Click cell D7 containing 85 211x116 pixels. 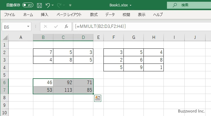point(83,90)
